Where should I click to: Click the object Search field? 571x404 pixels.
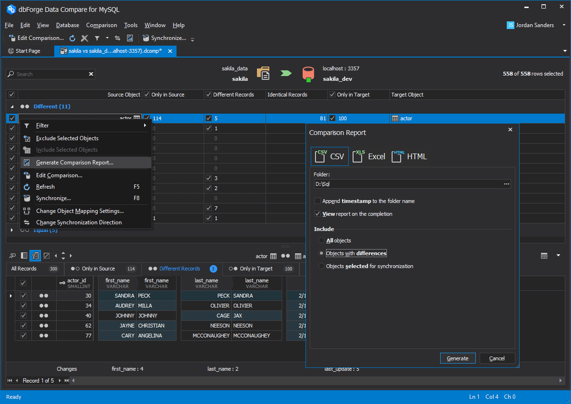click(50, 74)
